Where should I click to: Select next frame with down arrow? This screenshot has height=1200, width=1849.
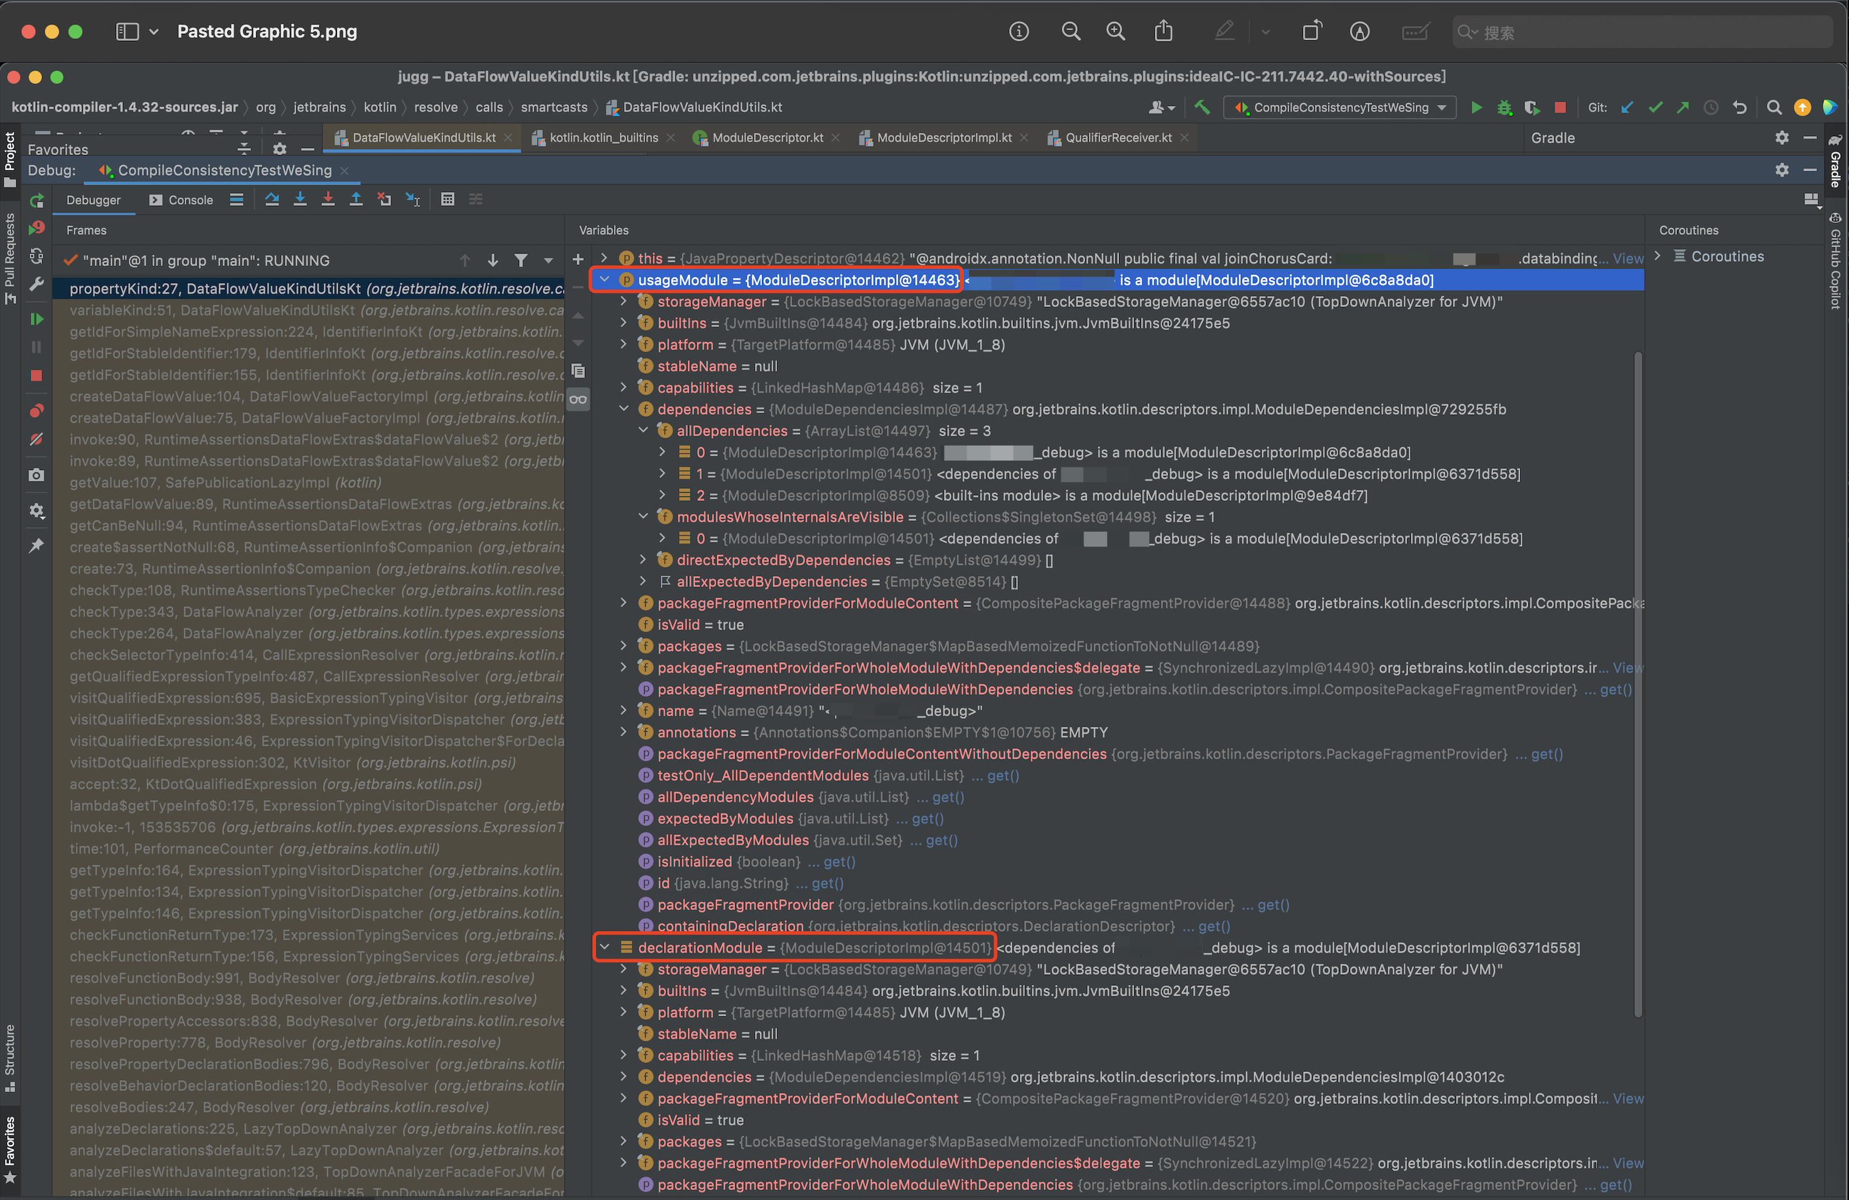click(493, 261)
